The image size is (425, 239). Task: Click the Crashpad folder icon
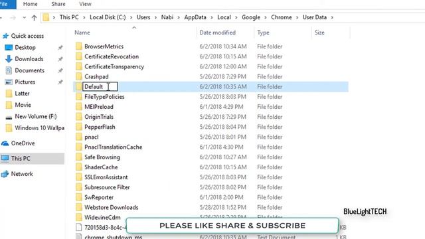[78, 76]
